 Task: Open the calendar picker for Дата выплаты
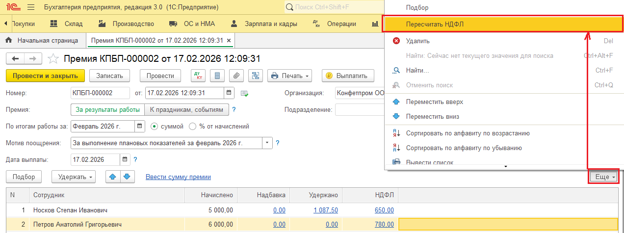click(125, 159)
